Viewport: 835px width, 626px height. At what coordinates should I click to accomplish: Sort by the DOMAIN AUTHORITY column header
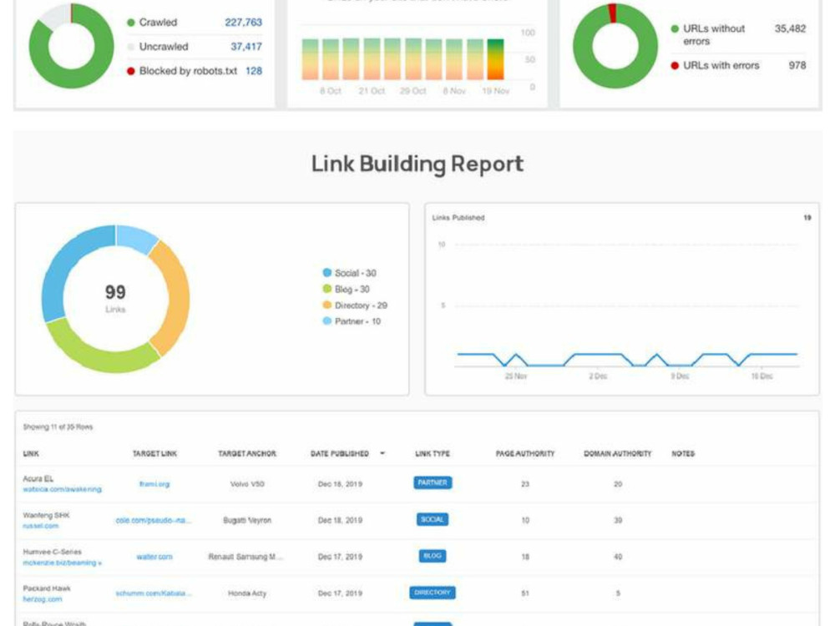pos(618,453)
